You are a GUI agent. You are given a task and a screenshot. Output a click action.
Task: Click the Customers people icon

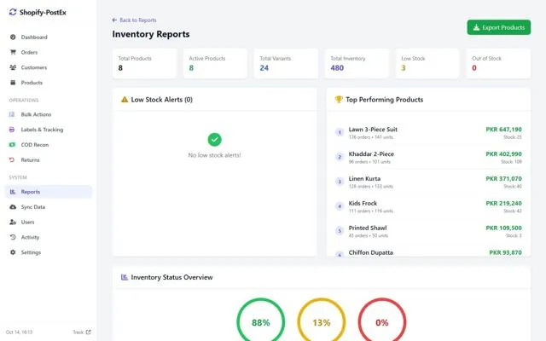point(13,67)
